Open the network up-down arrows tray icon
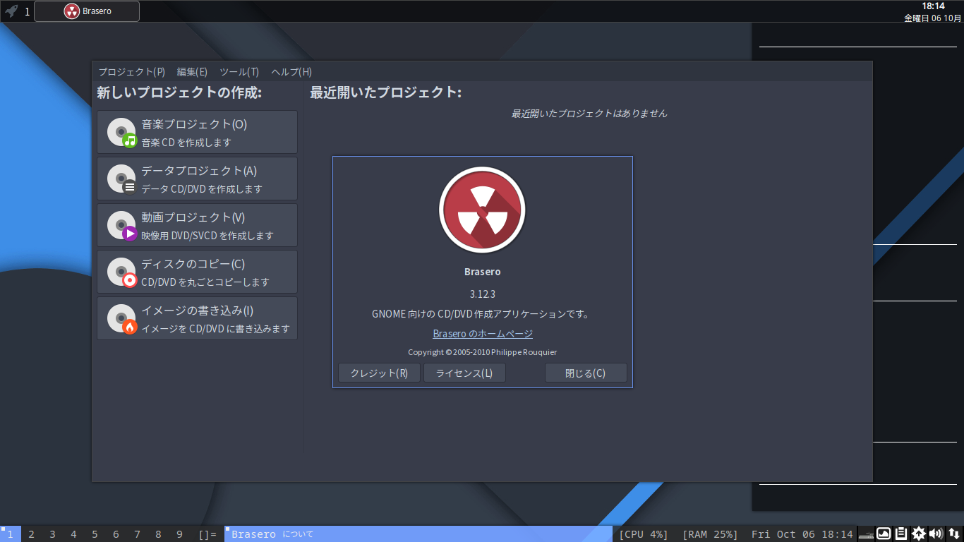This screenshot has width=964, height=542. pos(954,534)
